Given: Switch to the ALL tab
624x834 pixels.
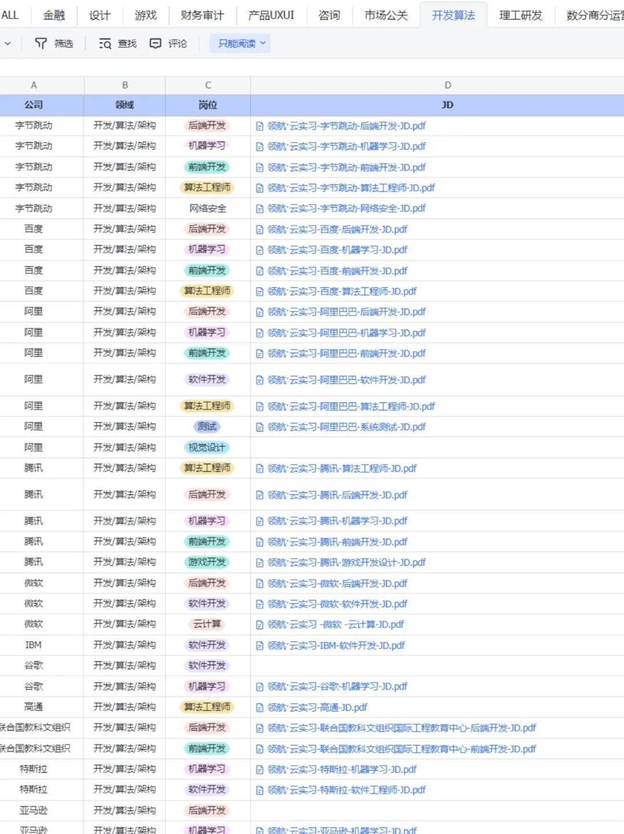Looking at the screenshot, I should [x=10, y=15].
